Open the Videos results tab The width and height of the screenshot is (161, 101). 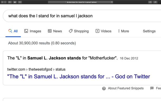103,31
